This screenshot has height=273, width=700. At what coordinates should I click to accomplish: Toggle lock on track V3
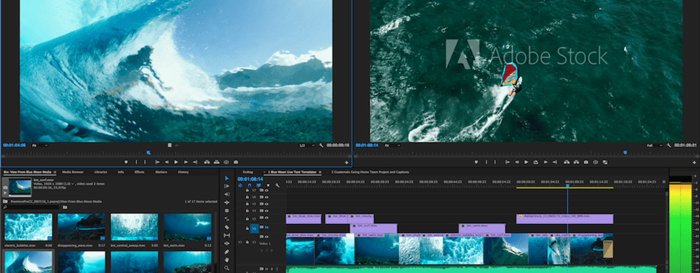click(x=247, y=219)
